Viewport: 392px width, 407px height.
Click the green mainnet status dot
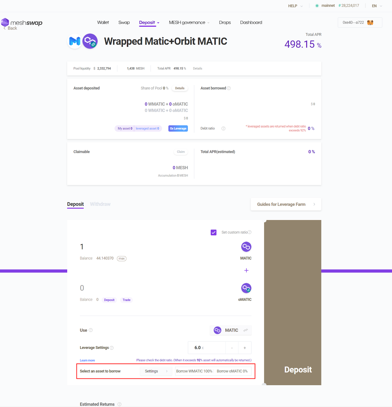[x=317, y=6]
